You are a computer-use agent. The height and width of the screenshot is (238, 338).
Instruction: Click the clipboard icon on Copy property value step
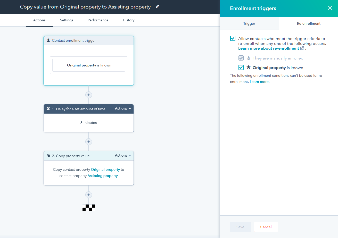[48, 156]
